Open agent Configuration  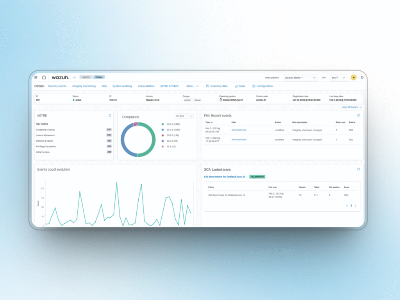tap(262, 86)
